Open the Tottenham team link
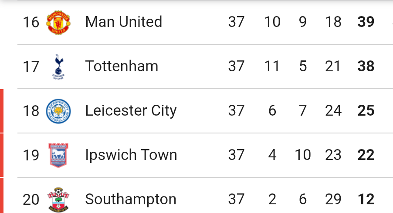Screen dimensions: 393x213 (122, 66)
